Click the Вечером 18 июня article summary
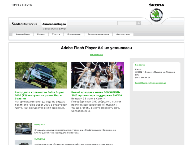193x145 pixels. [x=96, y=105]
